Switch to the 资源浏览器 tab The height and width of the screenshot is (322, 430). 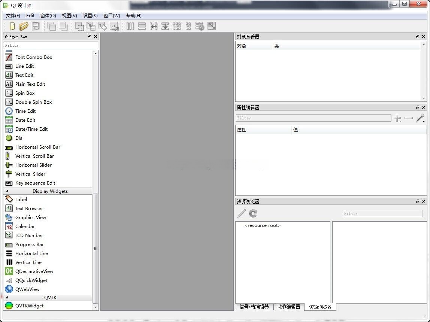click(320, 307)
